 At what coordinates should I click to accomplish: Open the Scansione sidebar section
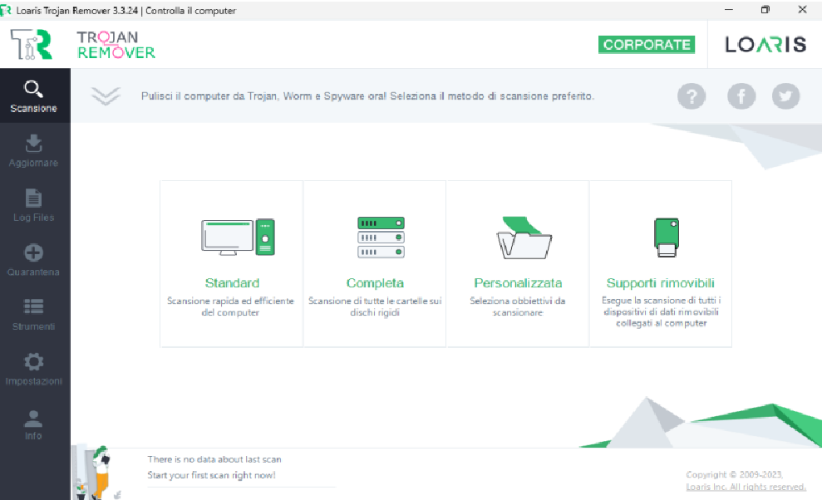tap(34, 96)
